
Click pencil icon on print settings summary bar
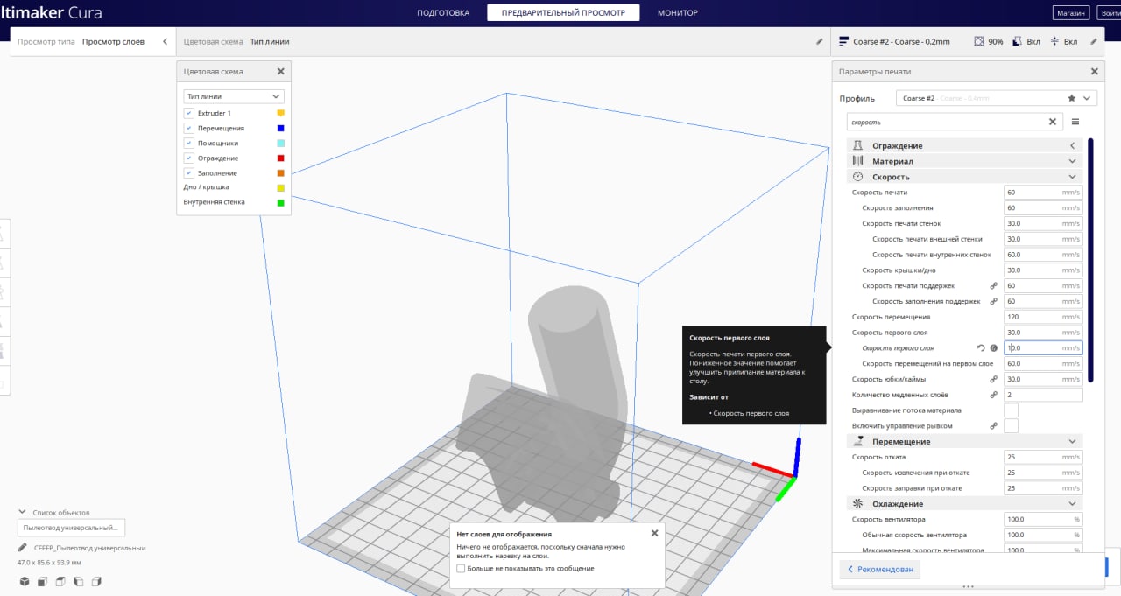[x=1094, y=41]
